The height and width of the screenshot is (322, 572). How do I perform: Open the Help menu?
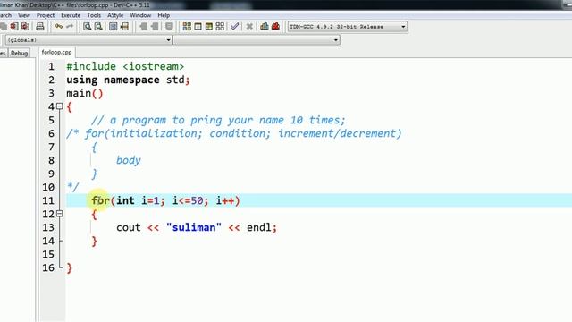click(164, 15)
